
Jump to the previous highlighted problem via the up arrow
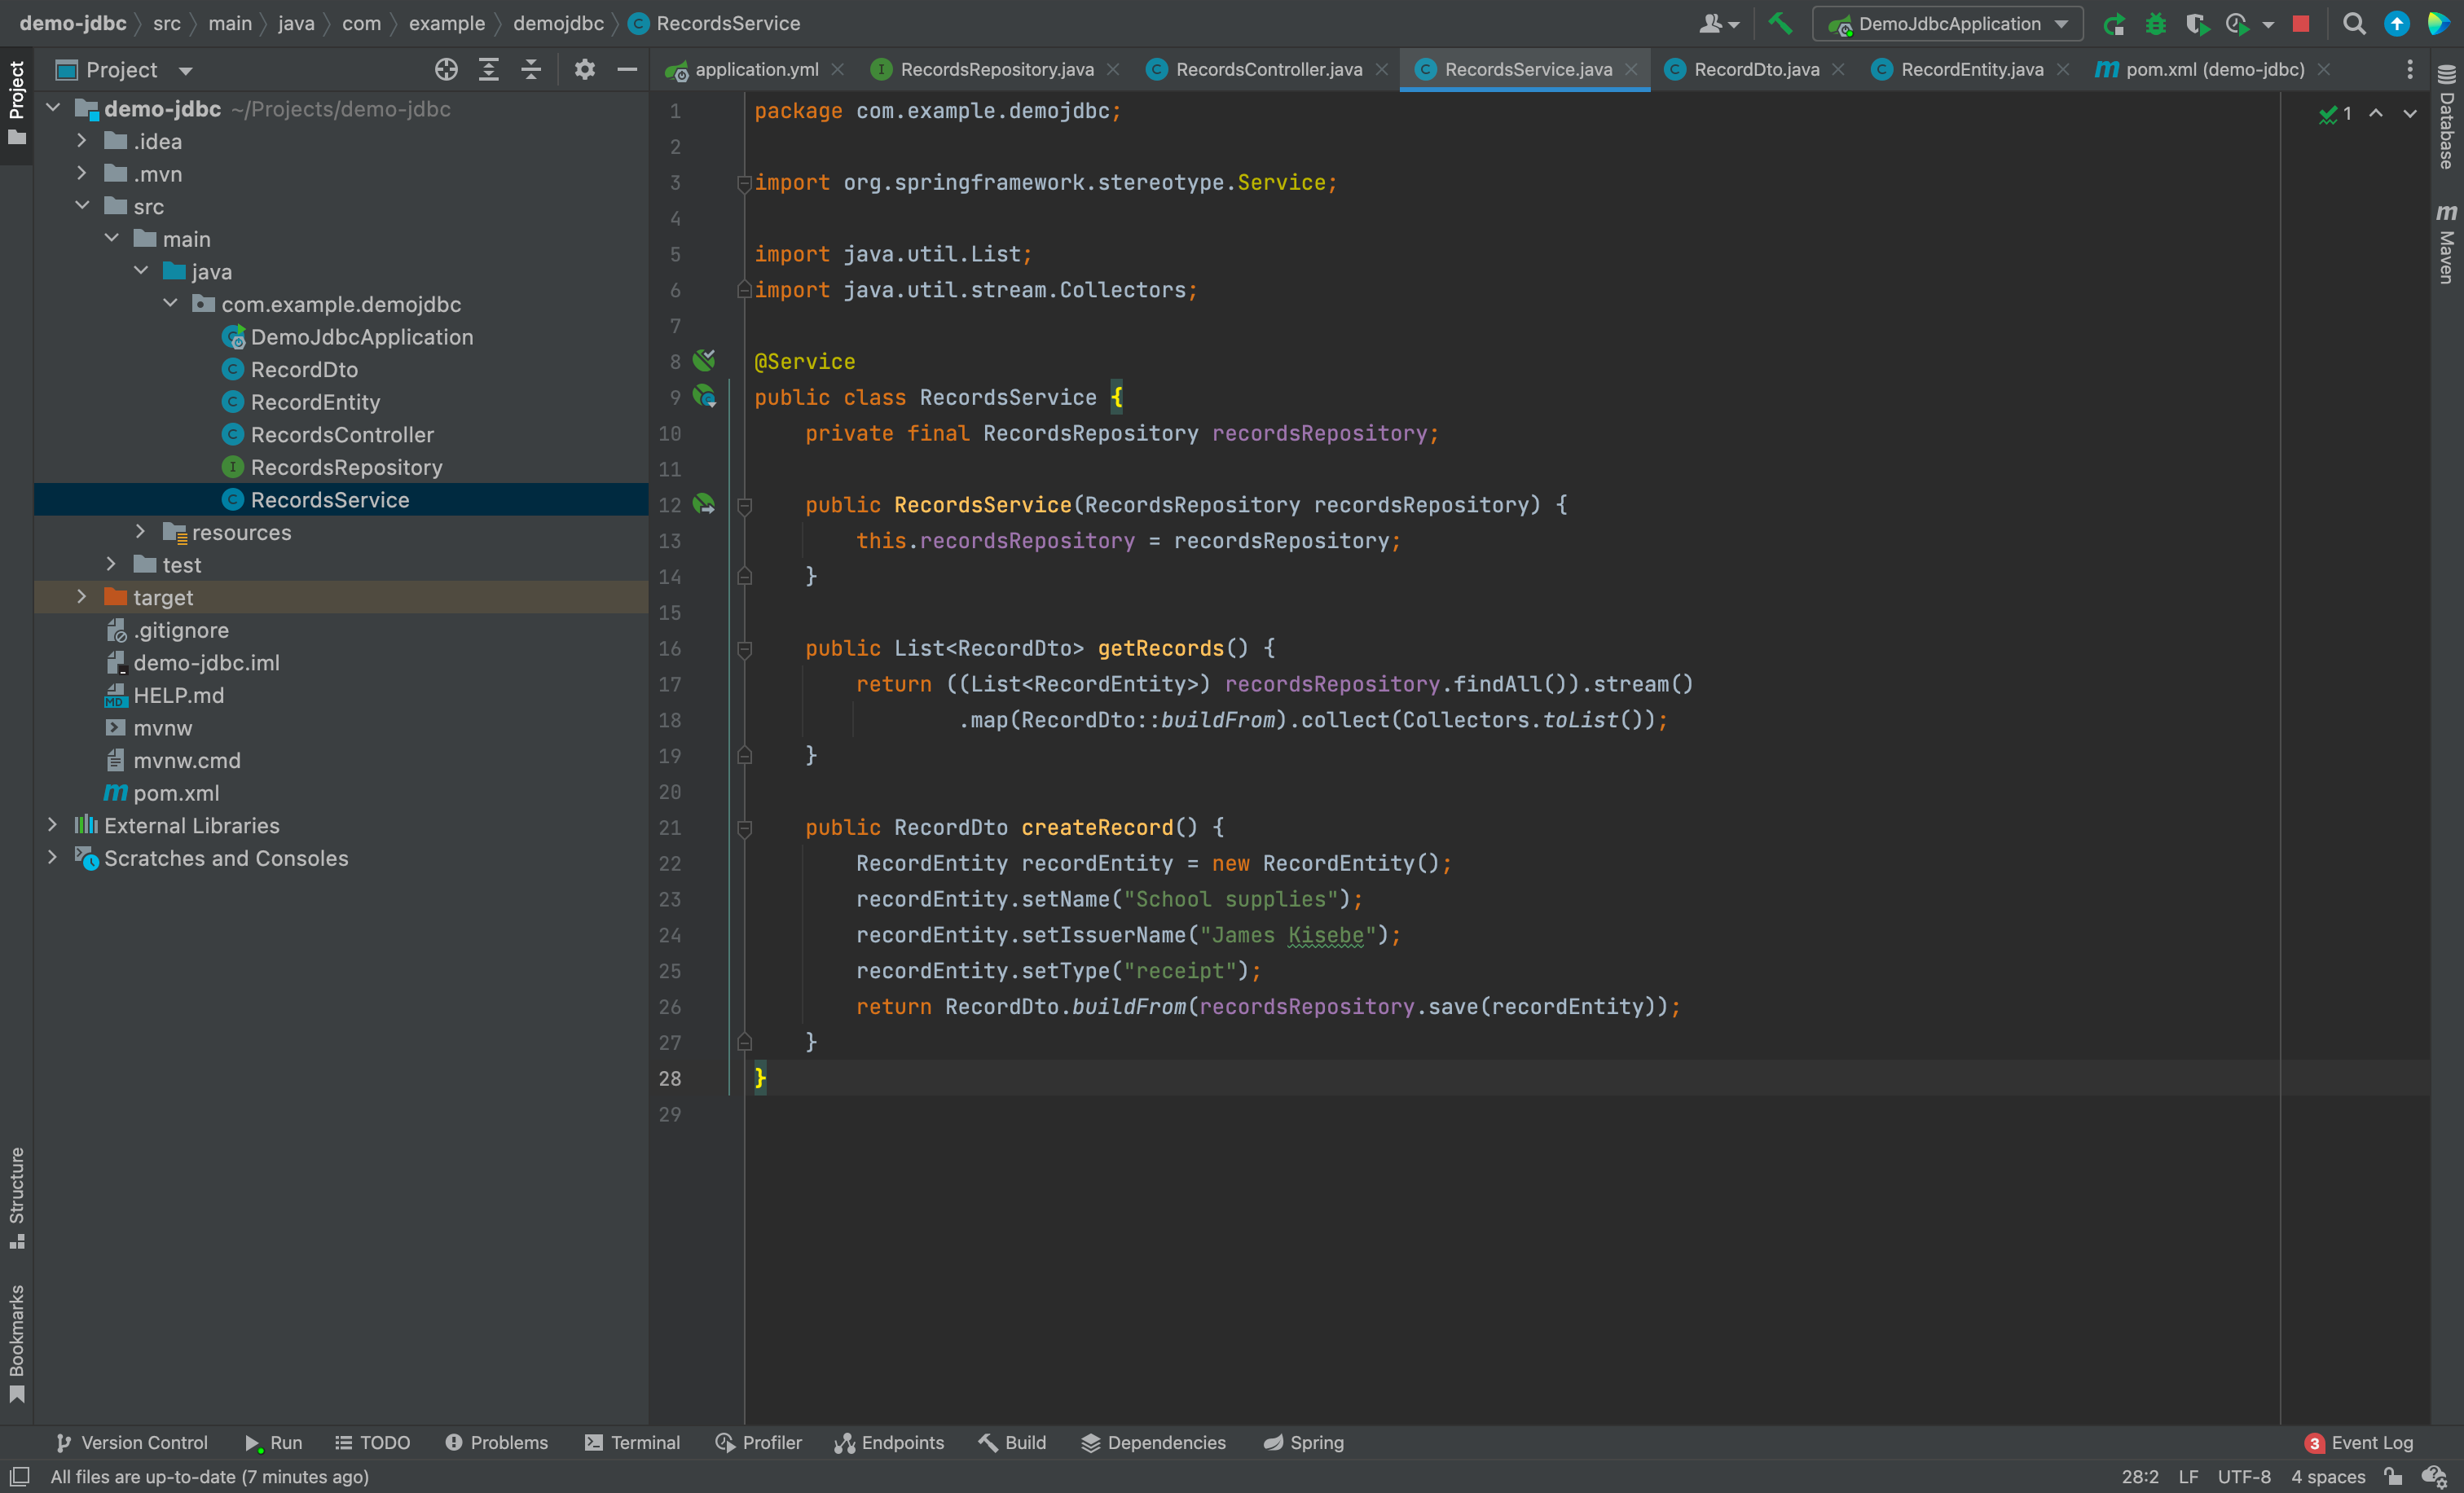[2376, 113]
